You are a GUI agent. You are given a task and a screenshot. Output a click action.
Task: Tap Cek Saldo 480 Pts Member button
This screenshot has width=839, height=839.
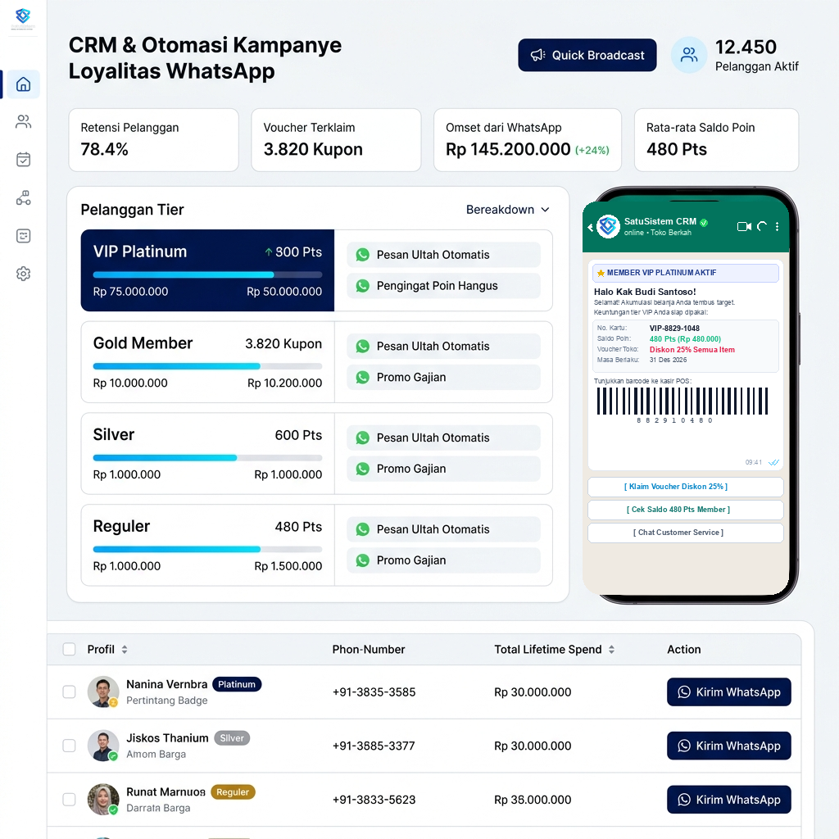tap(686, 510)
